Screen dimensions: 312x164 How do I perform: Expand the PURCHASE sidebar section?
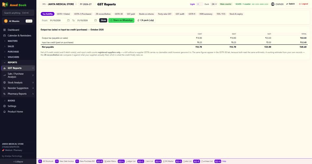coord(18,52)
